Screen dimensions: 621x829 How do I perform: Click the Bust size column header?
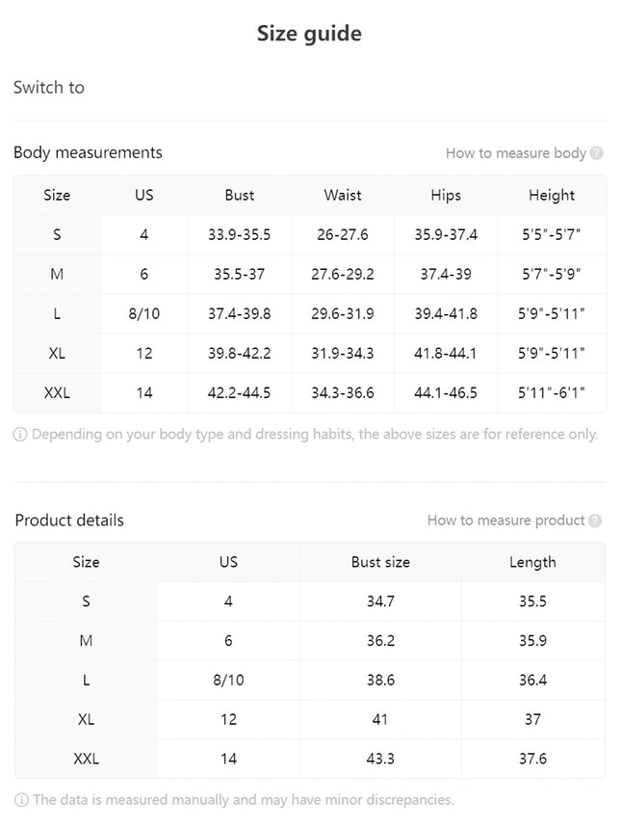pos(380,562)
